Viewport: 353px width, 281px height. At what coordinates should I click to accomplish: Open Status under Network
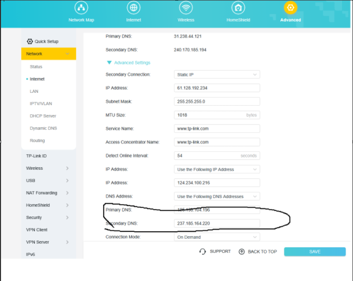pos(36,67)
